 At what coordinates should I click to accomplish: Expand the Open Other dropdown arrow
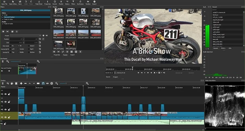tap(17, 4)
